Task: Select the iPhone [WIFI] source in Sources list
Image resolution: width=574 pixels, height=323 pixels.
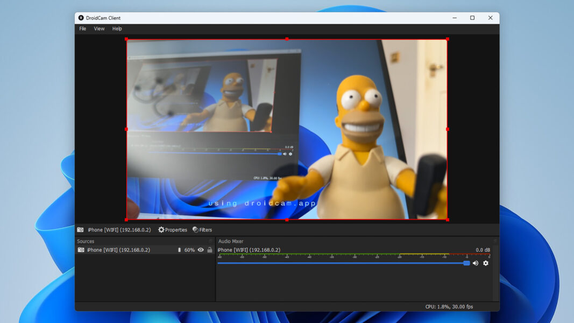Action: coord(118,250)
